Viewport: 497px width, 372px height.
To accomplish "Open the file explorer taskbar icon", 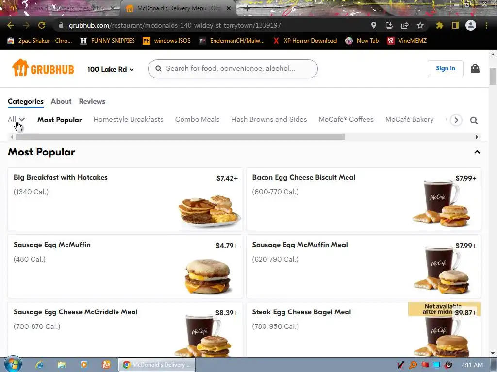I will tap(62, 365).
